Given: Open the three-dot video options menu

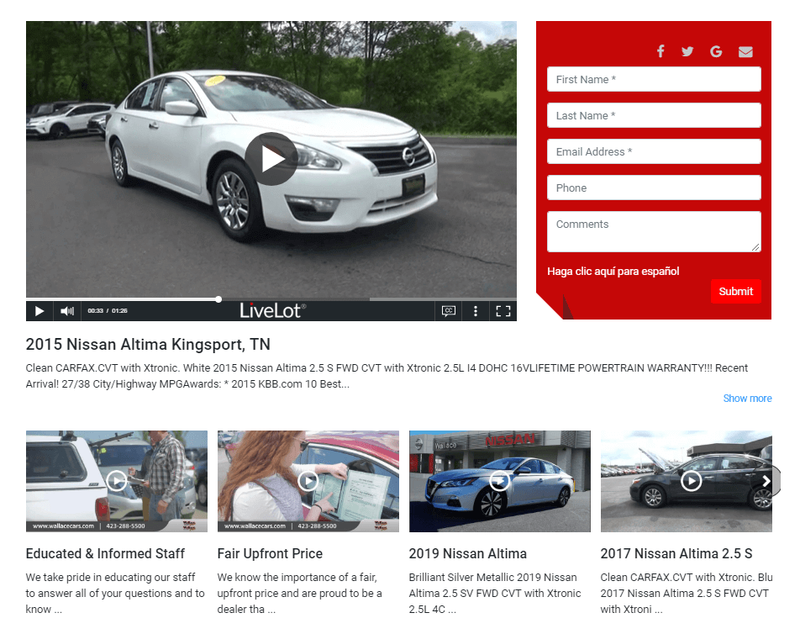Looking at the screenshot, I should [476, 311].
